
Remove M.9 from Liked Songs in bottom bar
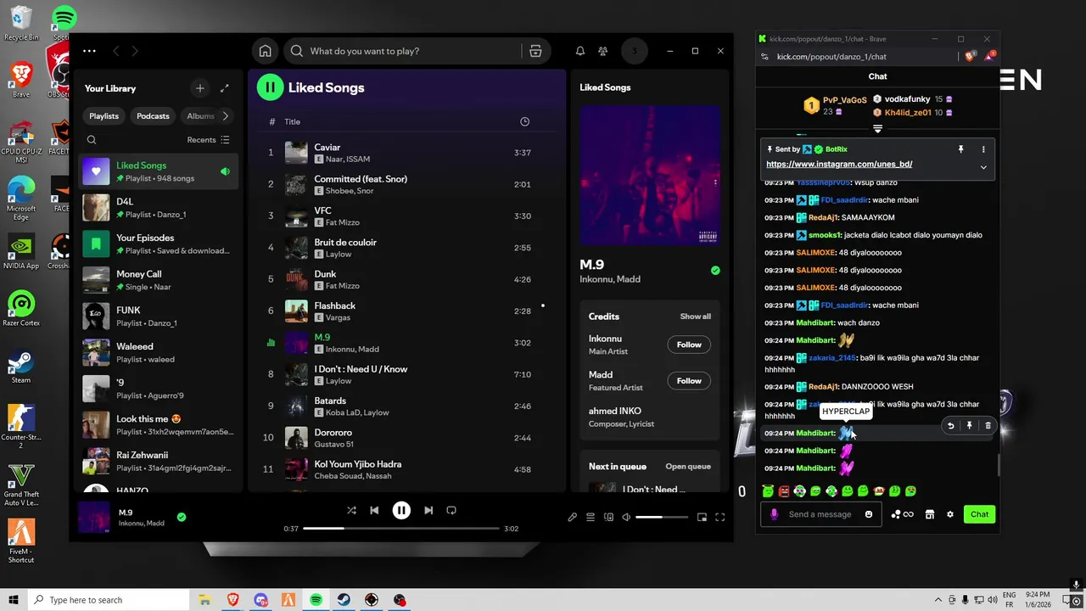tap(182, 517)
